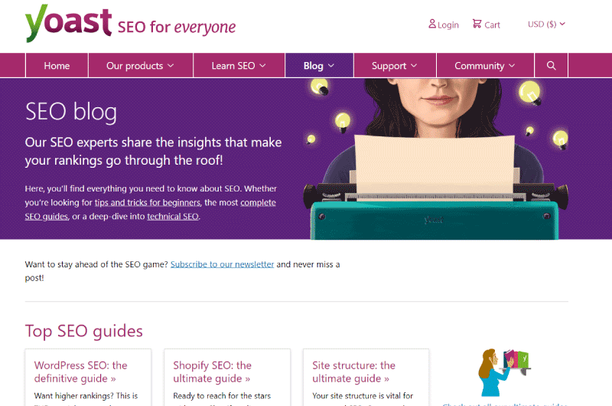Open WordPress SEO: the definitive guide
Image resolution: width=612 pixels, height=406 pixels.
81,372
